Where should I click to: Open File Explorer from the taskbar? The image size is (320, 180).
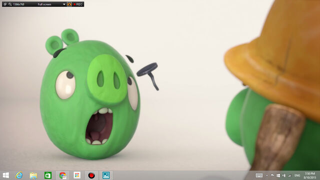point(33,175)
